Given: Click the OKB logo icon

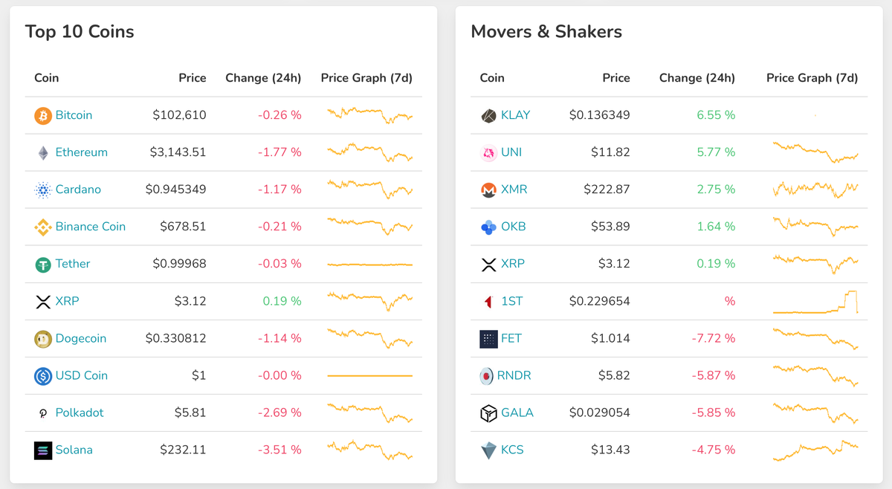Looking at the screenshot, I should 488,227.
